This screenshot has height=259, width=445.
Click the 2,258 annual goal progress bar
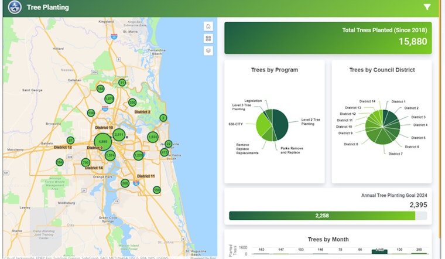322,216
